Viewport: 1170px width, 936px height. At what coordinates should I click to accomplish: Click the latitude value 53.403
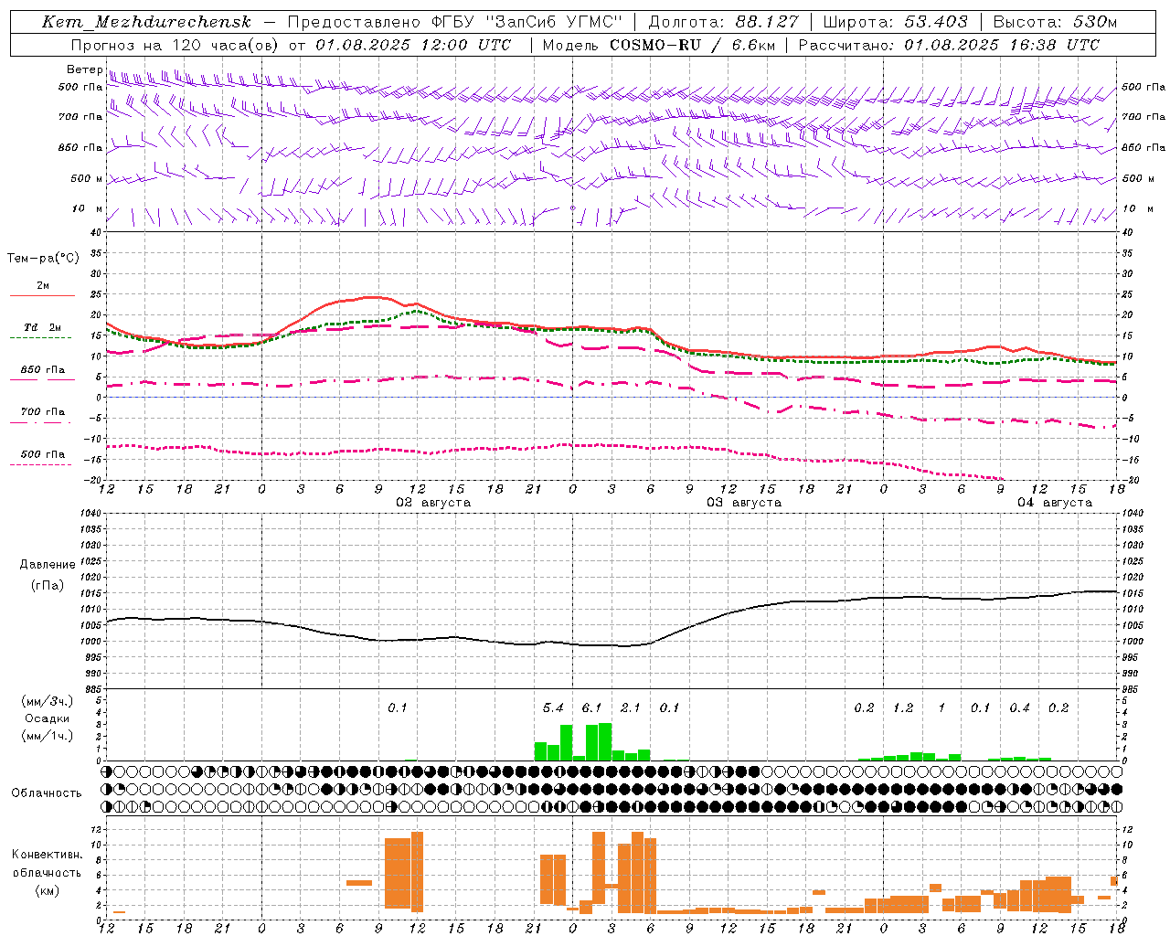pos(936,22)
